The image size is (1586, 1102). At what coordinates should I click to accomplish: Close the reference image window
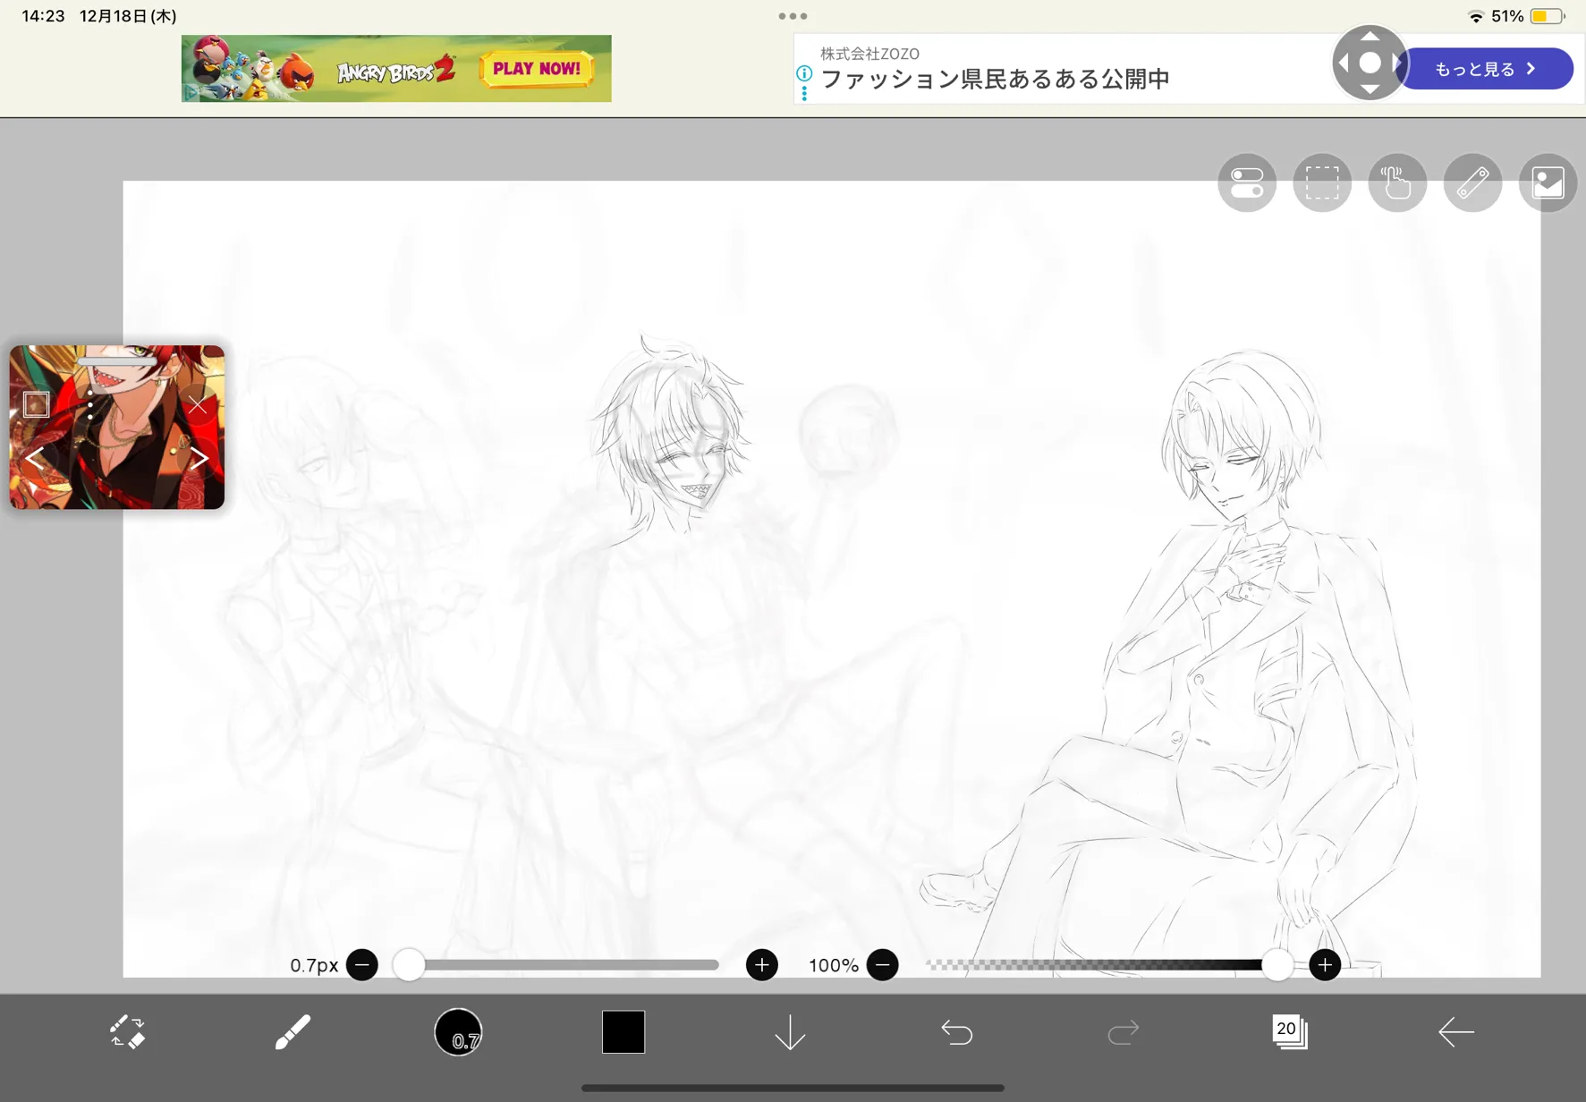[198, 405]
